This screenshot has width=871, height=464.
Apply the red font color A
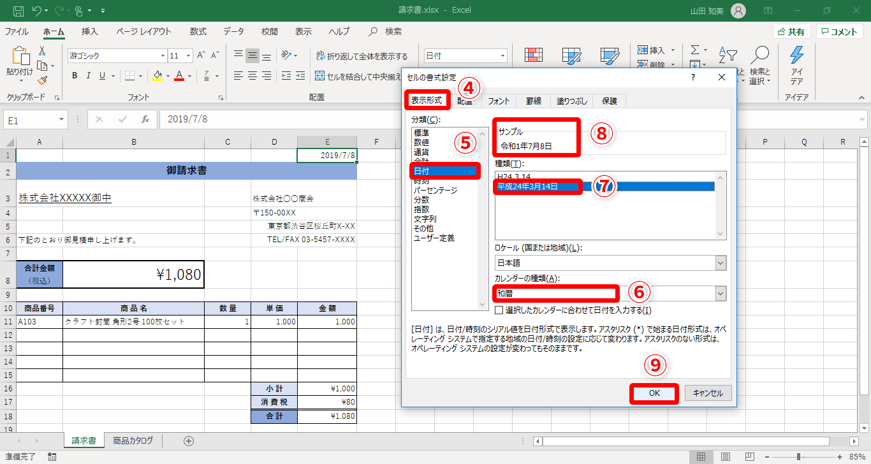point(179,76)
